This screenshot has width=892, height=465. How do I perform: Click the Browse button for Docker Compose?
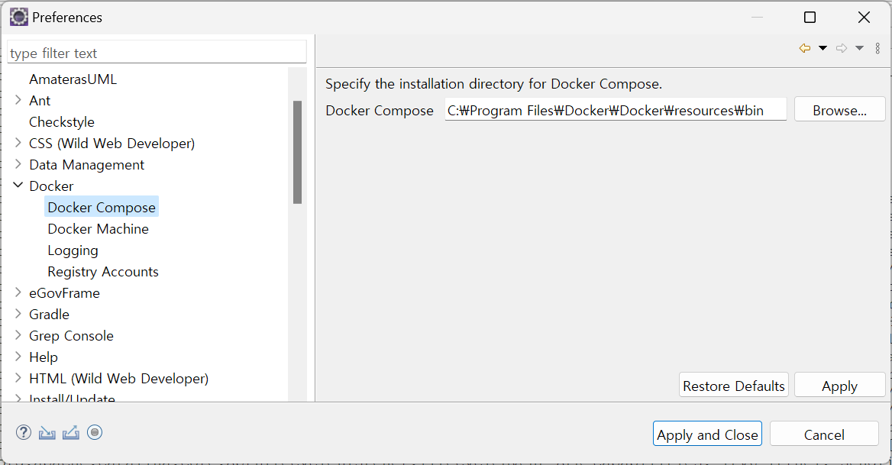coord(839,109)
